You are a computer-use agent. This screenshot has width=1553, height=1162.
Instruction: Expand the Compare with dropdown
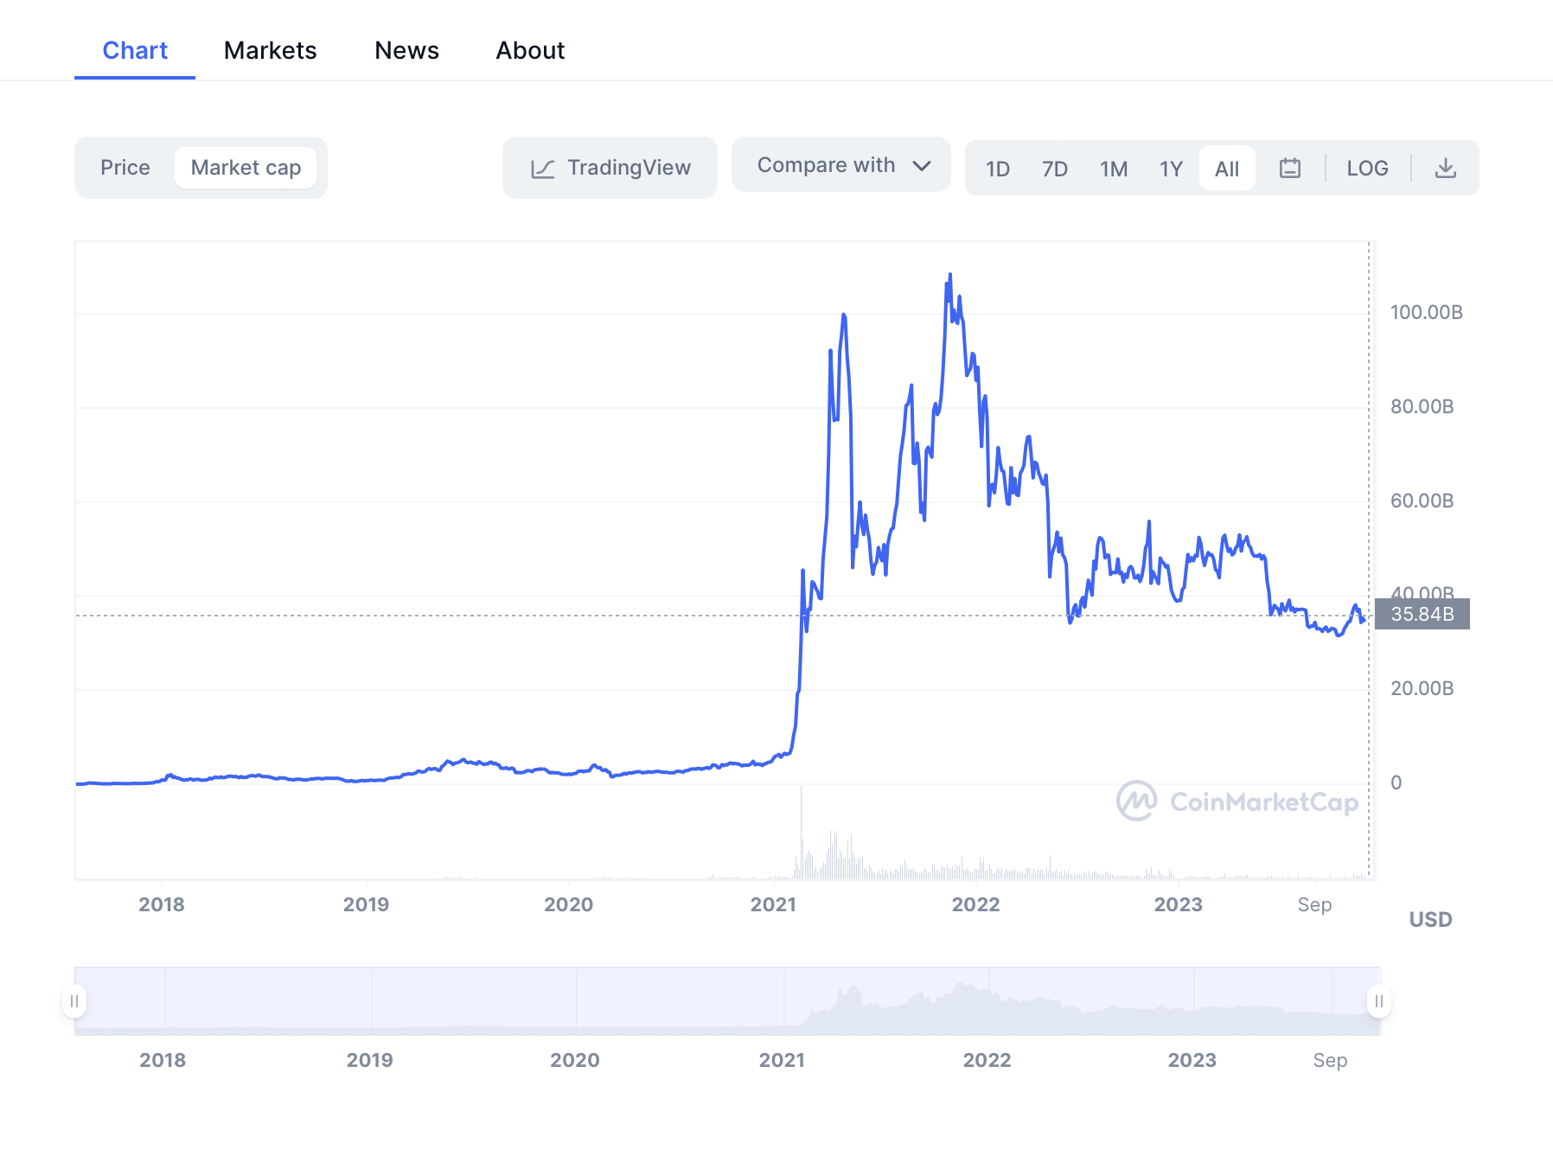point(826,165)
